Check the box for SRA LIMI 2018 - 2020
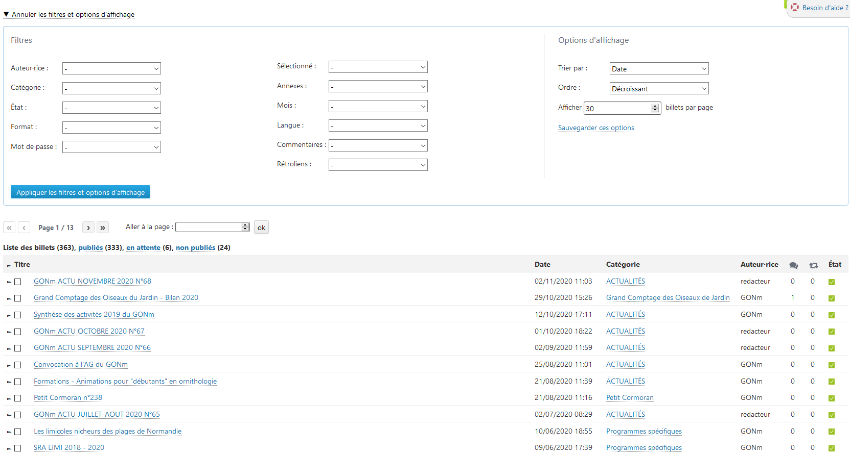This screenshot has width=850, height=454. coord(18,448)
